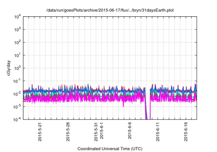The height and width of the screenshot is (152, 217).
Task: Click the 10^-3 y-axis tick label
Action: click(x=18, y=107)
